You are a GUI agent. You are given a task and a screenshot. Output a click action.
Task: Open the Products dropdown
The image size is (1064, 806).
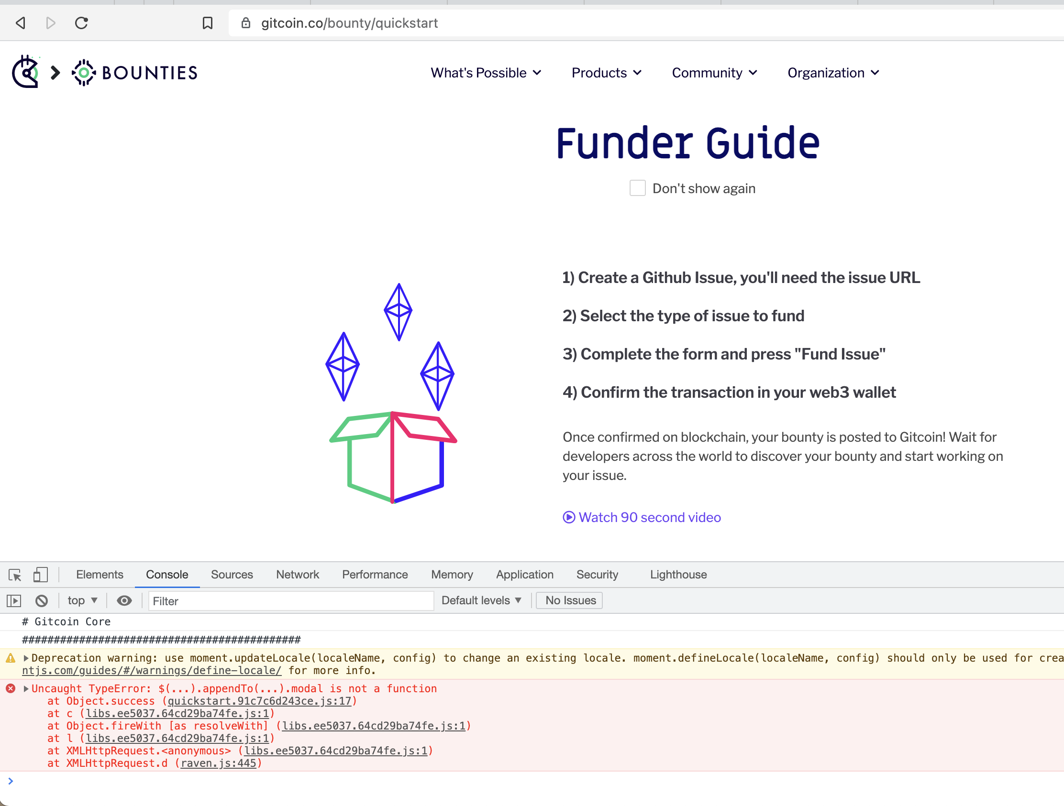[606, 73]
